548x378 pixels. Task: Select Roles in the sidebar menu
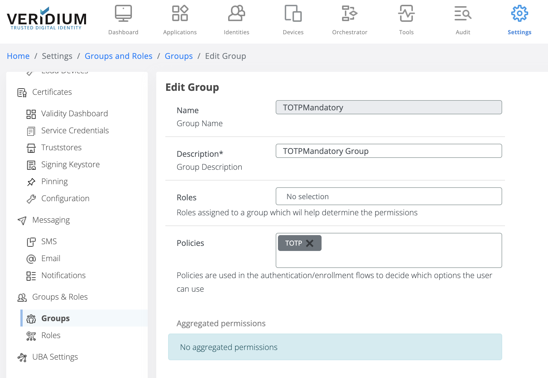tap(51, 336)
